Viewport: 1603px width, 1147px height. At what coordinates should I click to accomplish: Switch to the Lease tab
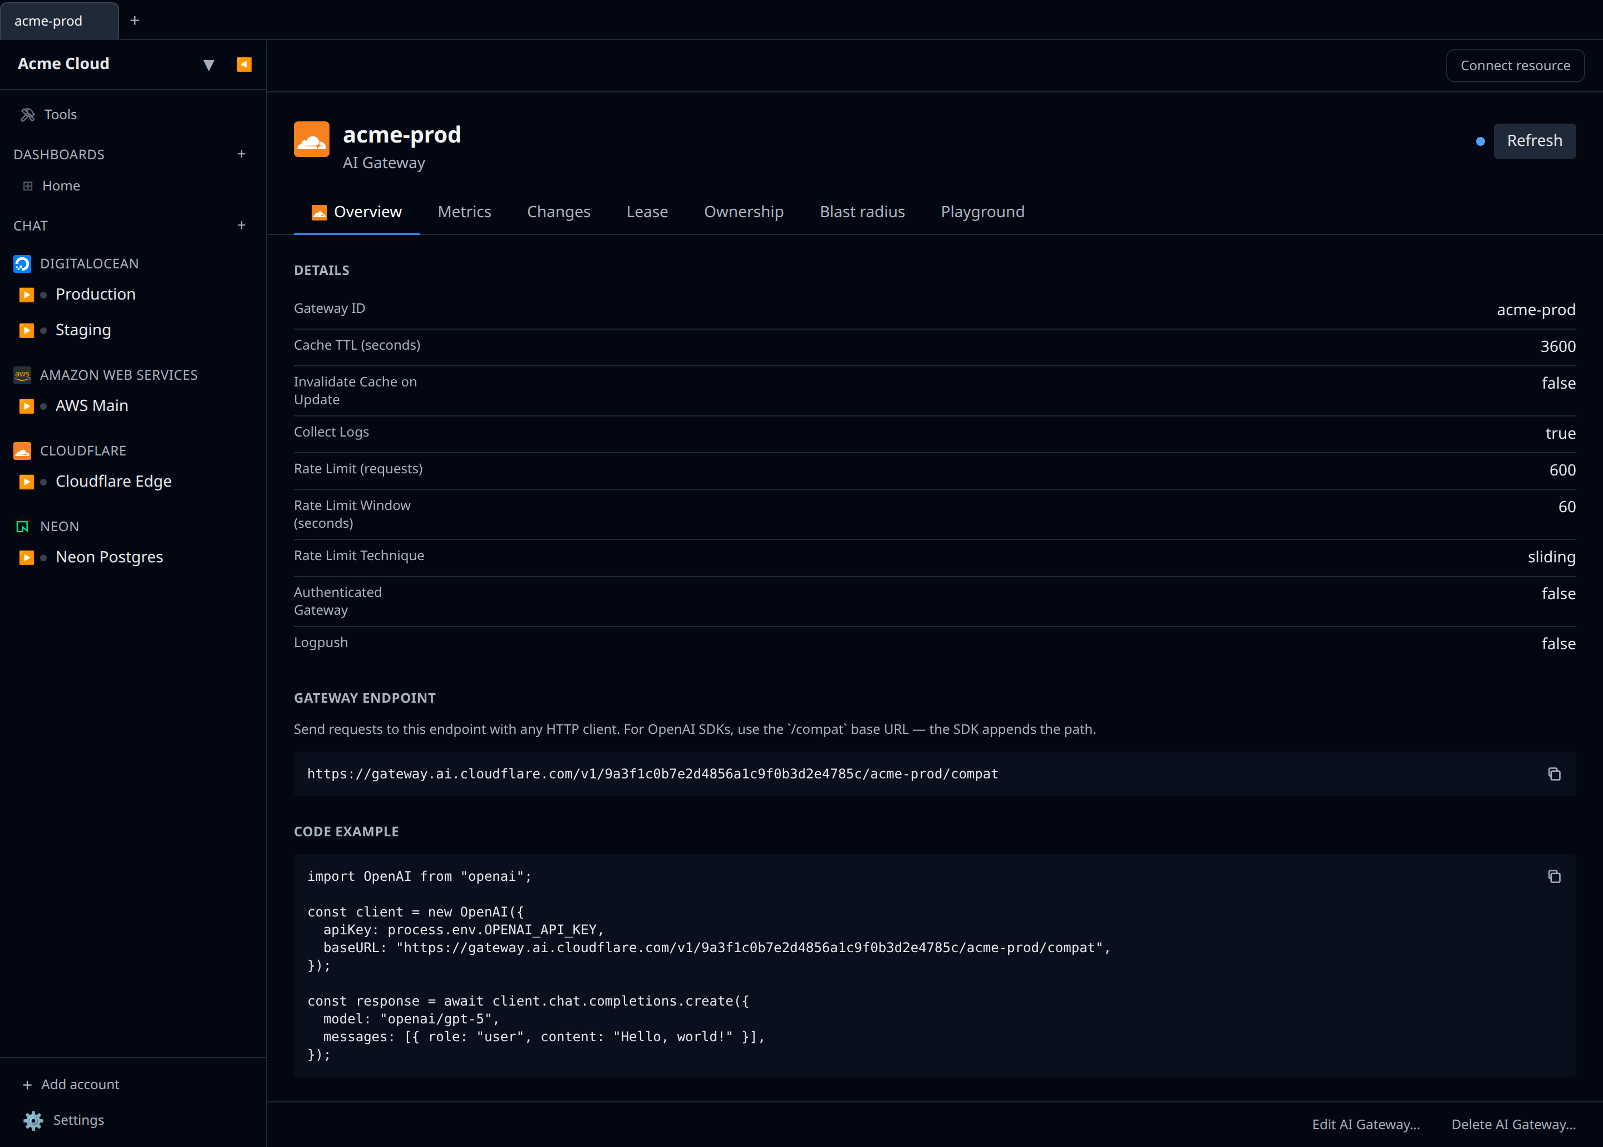[x=647, y=212]
